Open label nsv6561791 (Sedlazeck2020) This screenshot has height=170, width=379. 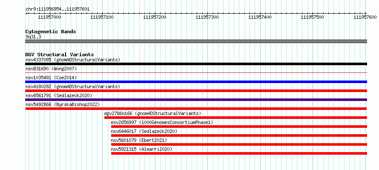click(x=59, y=95)
